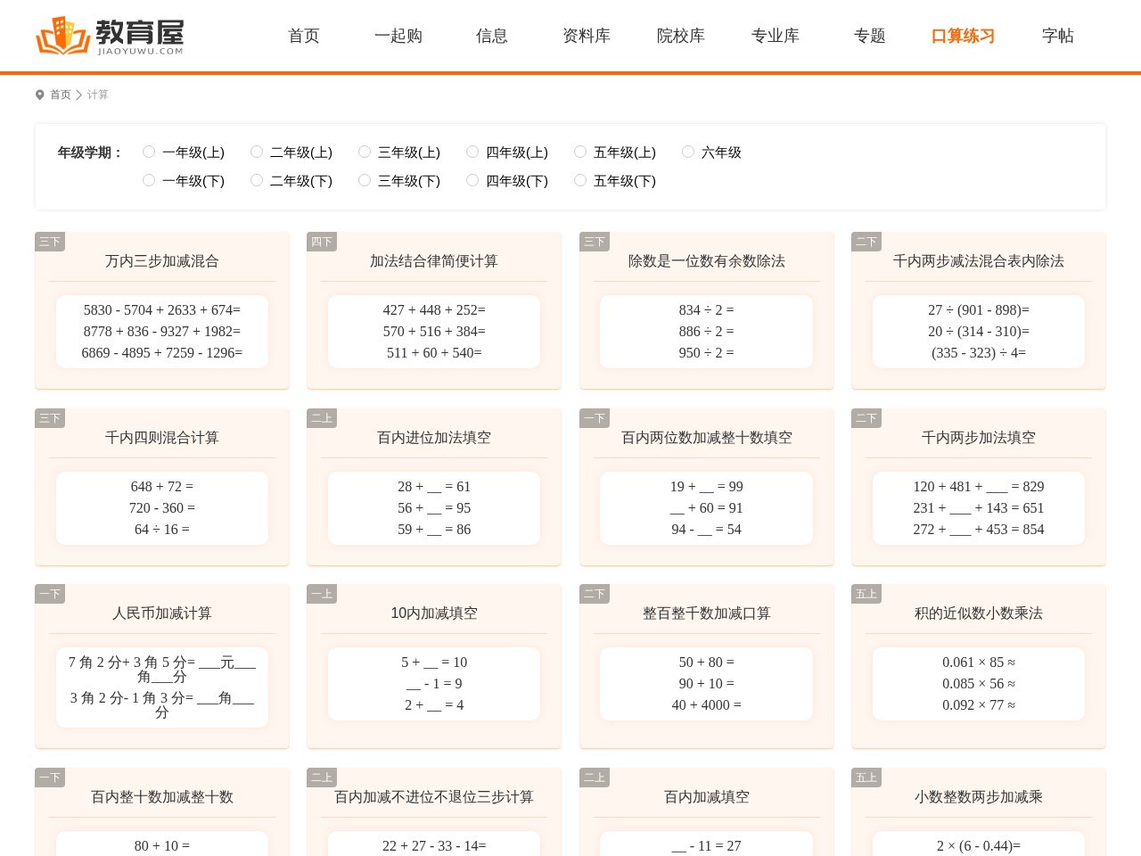1141x856 pixels.
Task: Click the sample problem 120 + 481 + ___ = 829
Action: pyautogui.click(x=979, y=487)
